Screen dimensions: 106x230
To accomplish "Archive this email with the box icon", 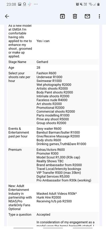I will [62, 16].
